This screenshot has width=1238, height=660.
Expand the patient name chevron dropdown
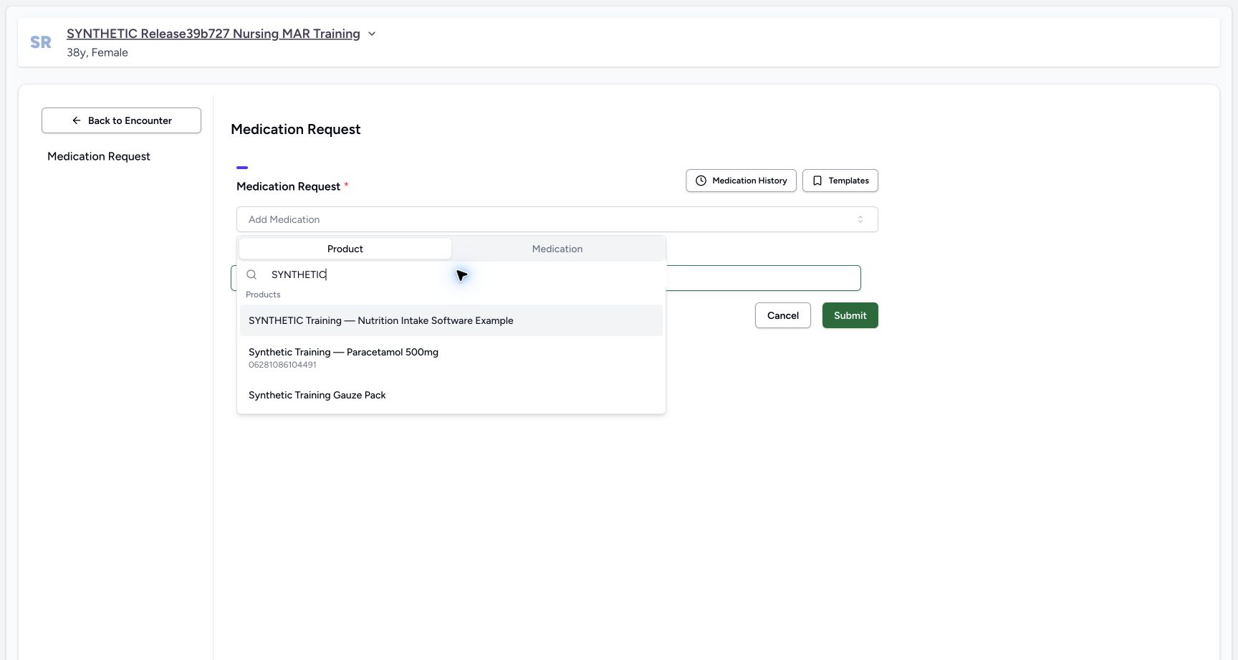tap(372, 34)
